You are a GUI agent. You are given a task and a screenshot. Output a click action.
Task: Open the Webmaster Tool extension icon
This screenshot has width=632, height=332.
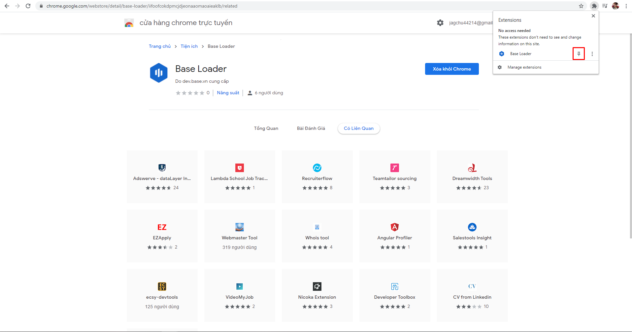pos(240,227)
